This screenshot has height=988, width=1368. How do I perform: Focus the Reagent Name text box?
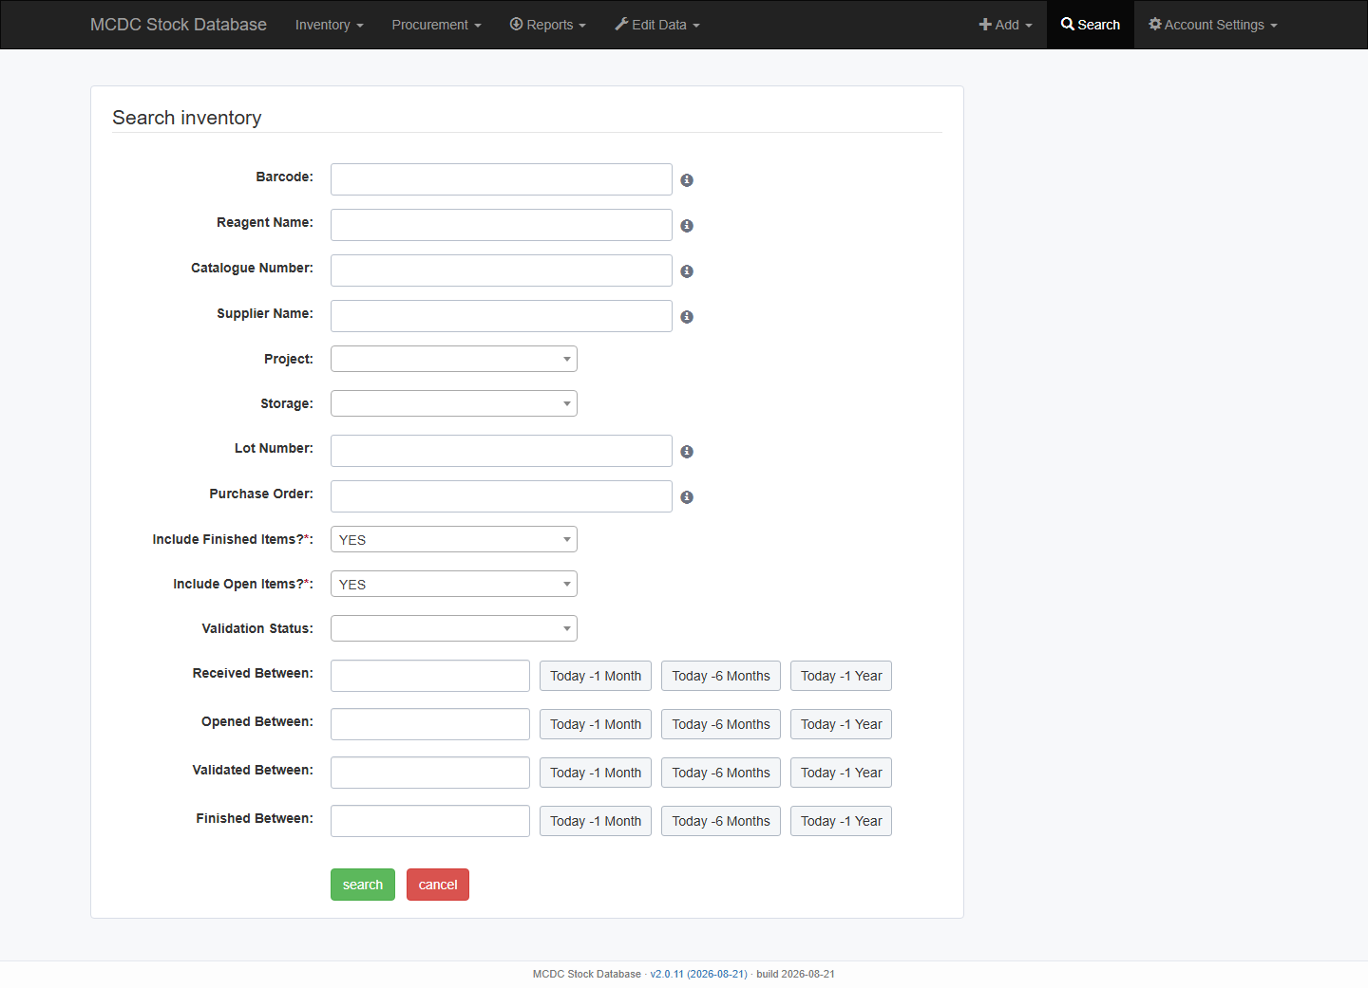point(502,225)
